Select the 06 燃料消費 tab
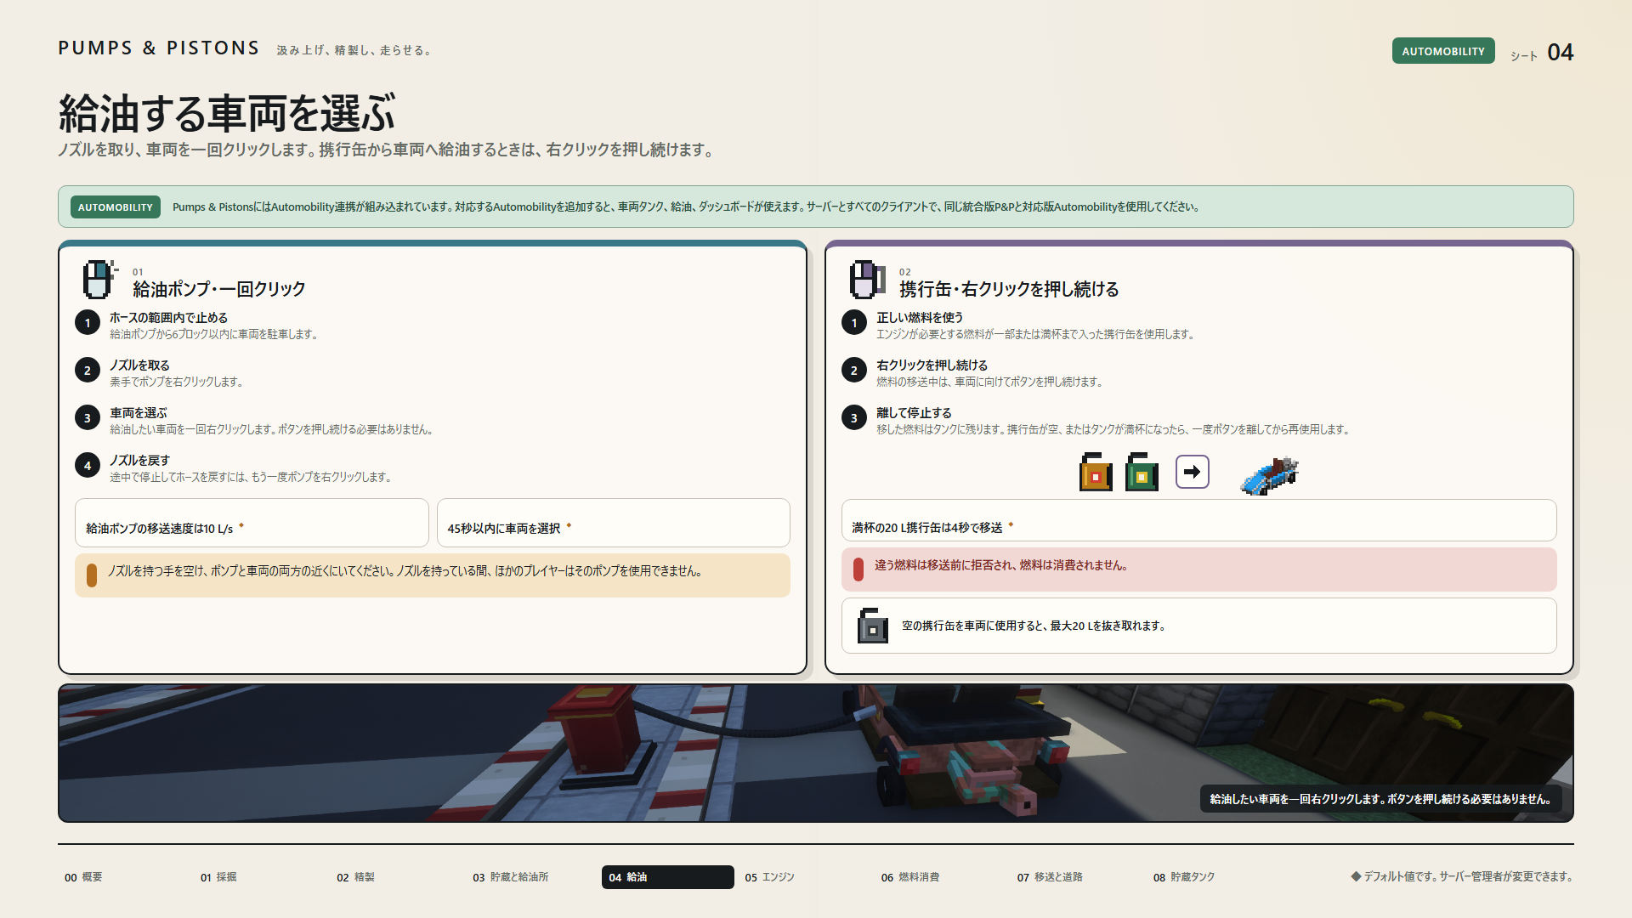The height and width of the screenshot is (918, 1632). (909, 877)
